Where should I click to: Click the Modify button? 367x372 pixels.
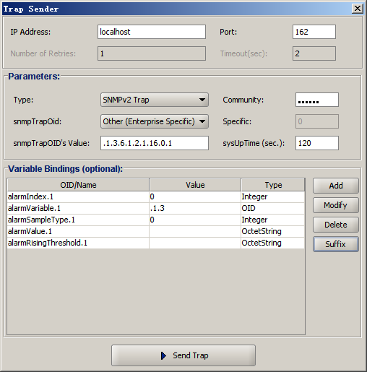(336, 205)
